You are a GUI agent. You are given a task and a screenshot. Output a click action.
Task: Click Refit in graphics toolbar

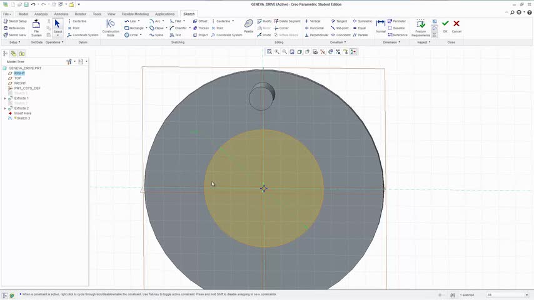pyautogui.click(x=270, y=52)
